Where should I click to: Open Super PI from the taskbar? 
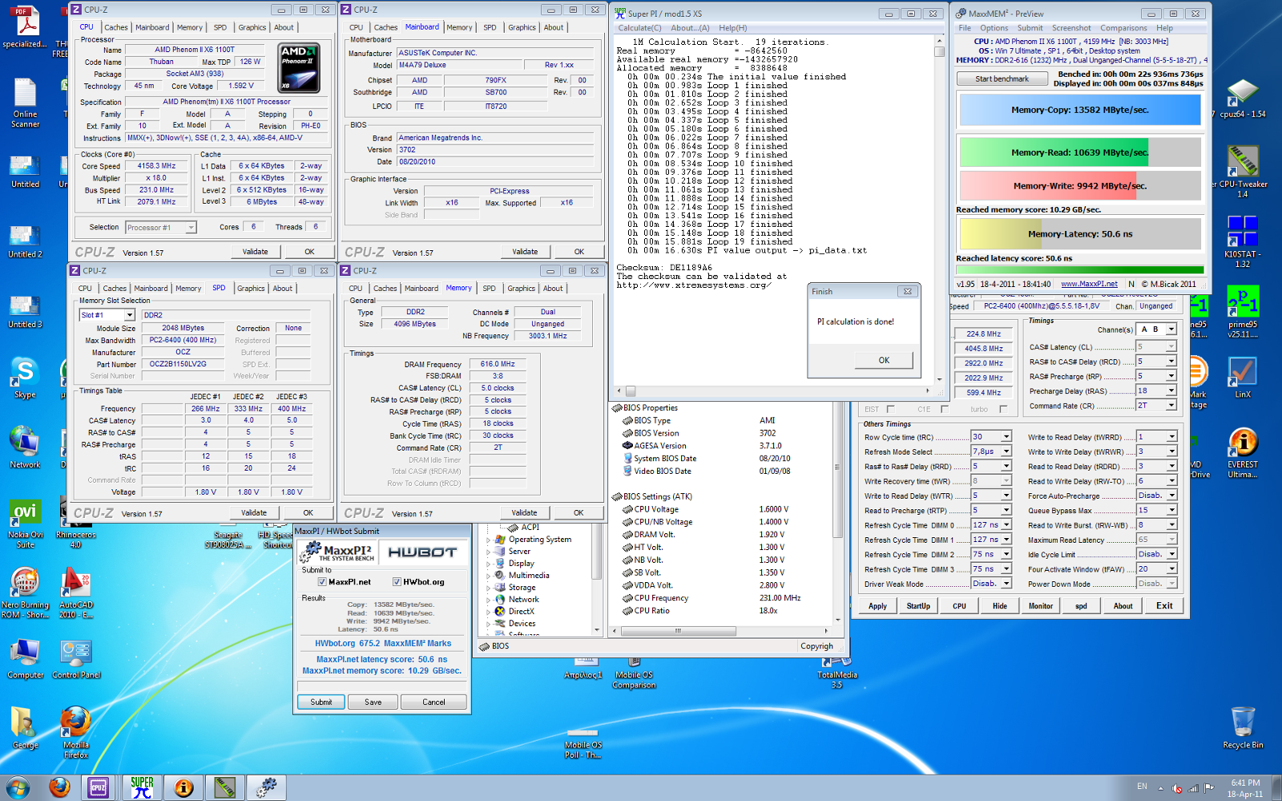point(142,787)
